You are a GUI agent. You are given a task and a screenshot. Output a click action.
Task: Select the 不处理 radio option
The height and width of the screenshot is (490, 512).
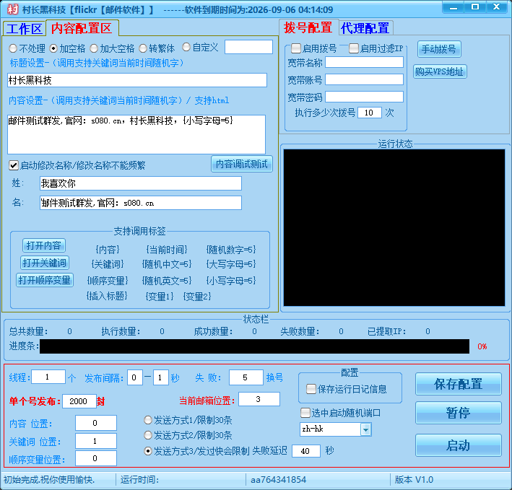[x=13, y=48]
